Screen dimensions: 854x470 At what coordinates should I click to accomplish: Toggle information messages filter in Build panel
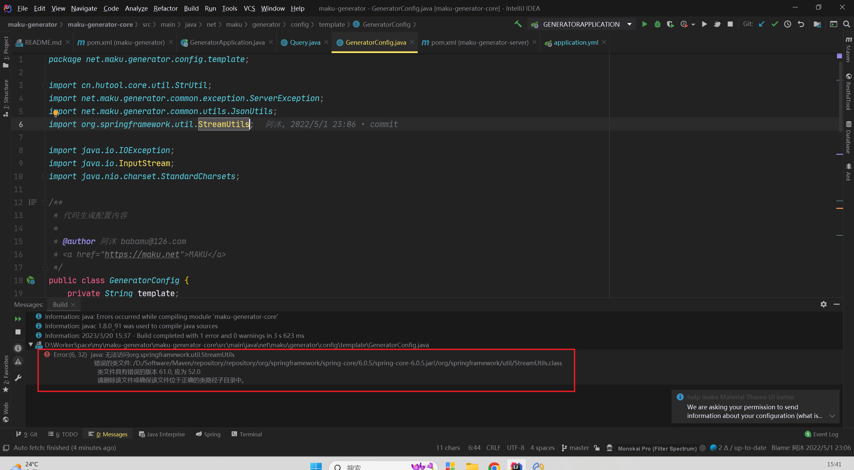click(x=18, y=348)
